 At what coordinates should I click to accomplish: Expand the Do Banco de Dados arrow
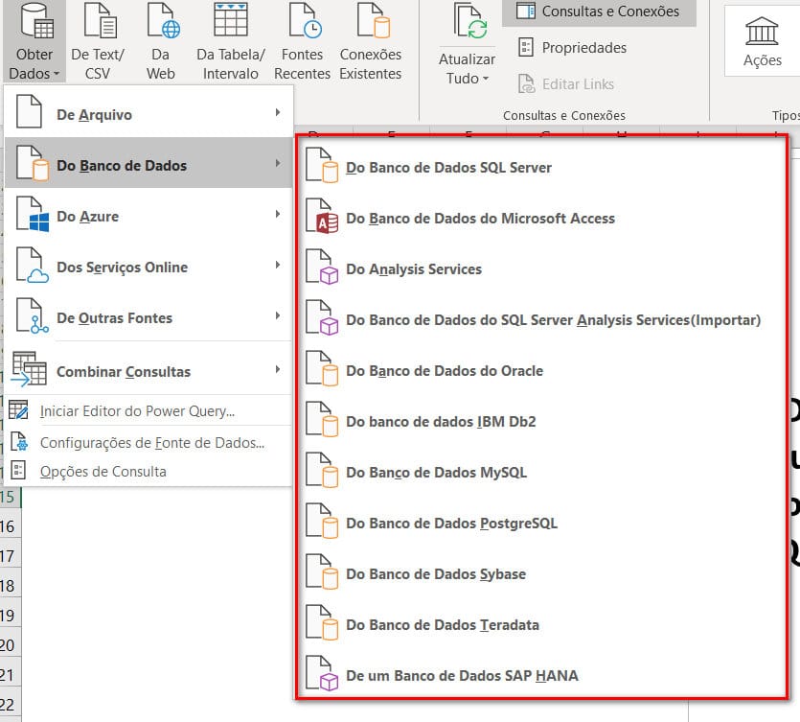coord(278,163)
